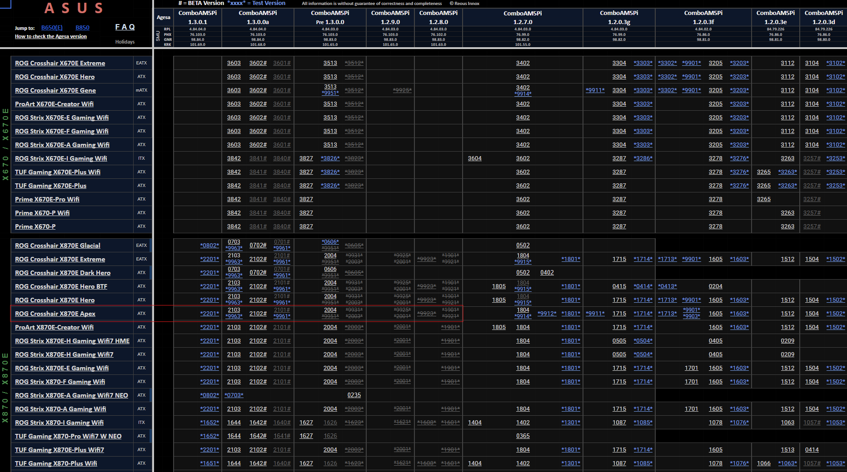This screenshot has width=847, height=472.
Task: Select BIOS 0365 in TUF X870-Pro Wifi7 W NEO row
Action: 523,436
